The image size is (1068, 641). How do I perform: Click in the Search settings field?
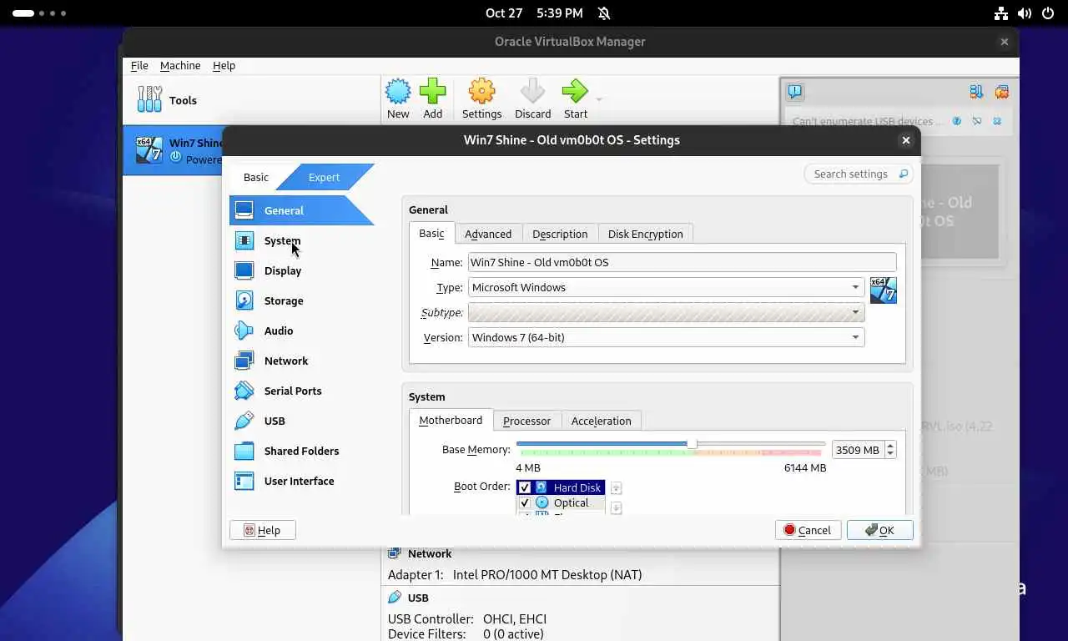(859, 174)
